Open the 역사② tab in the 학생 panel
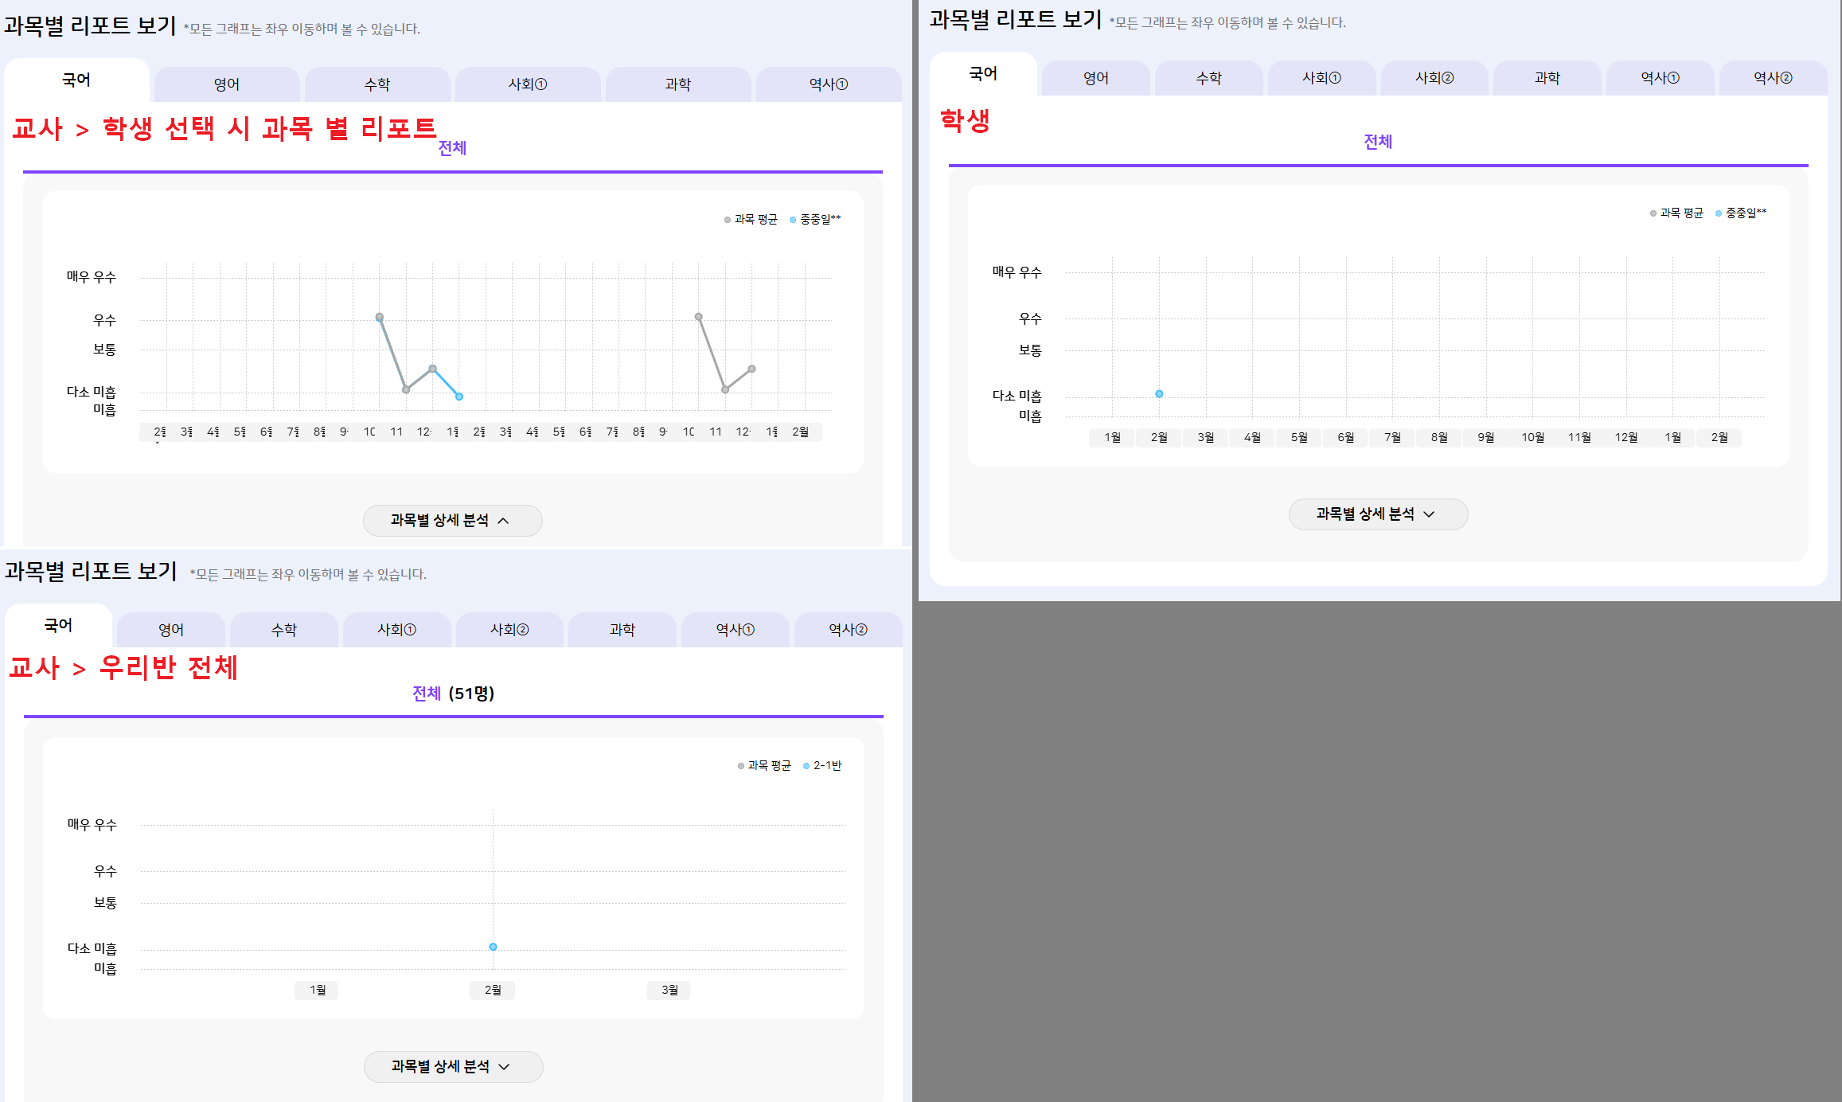This screenshot has width=1842, height=1102. (x=1772, y=78)
